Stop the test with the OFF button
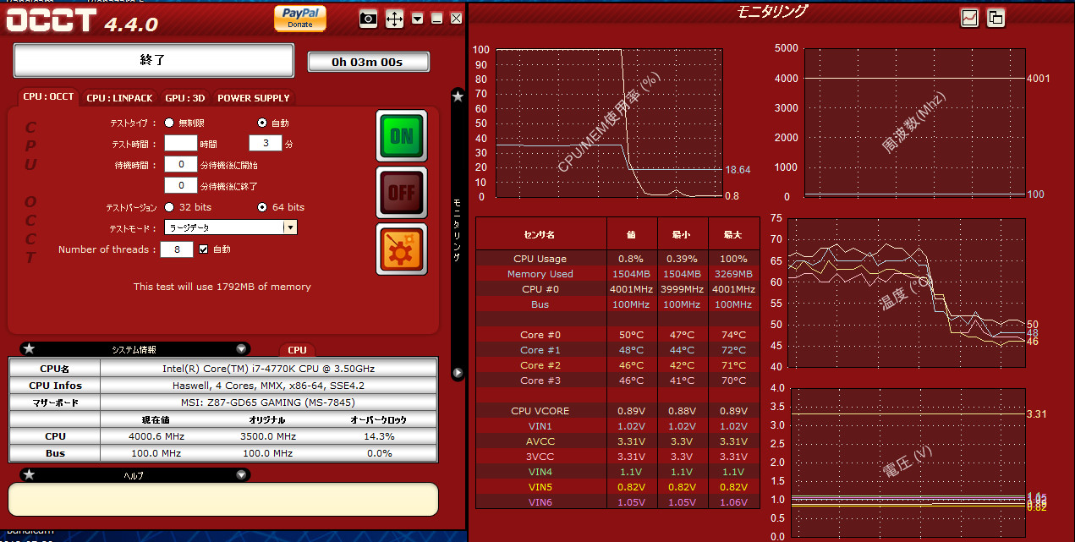The height and width of the screenshot is (542, 1075). [x=402, y=193]
